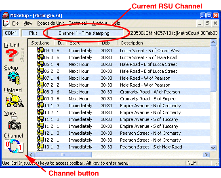The image size is (221, 178).
Task: Restore the inner document window
Action: (x=207, y=23)
